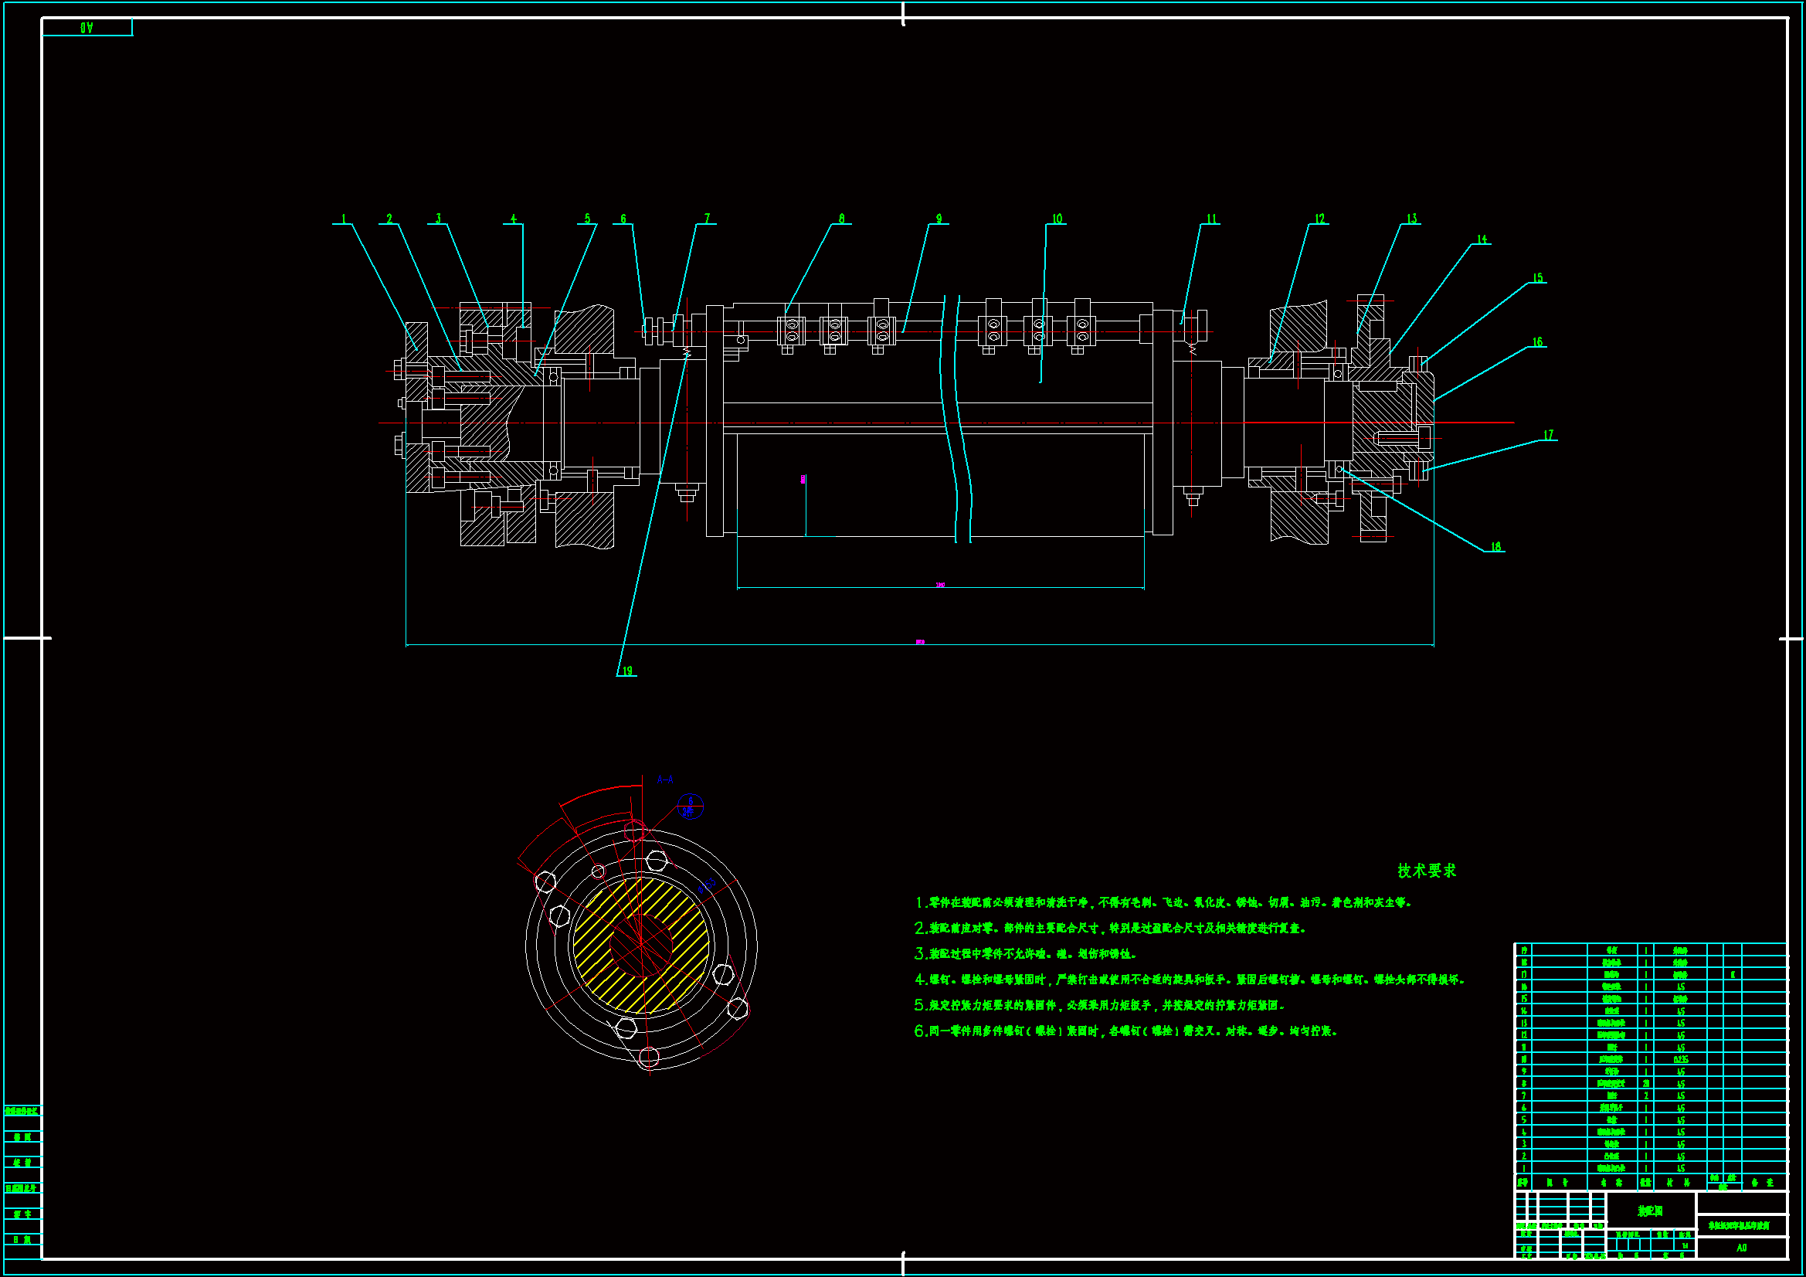1806x1277 pixels.
Task: Select the blue circled detail marker
Action: coord(690,806)
